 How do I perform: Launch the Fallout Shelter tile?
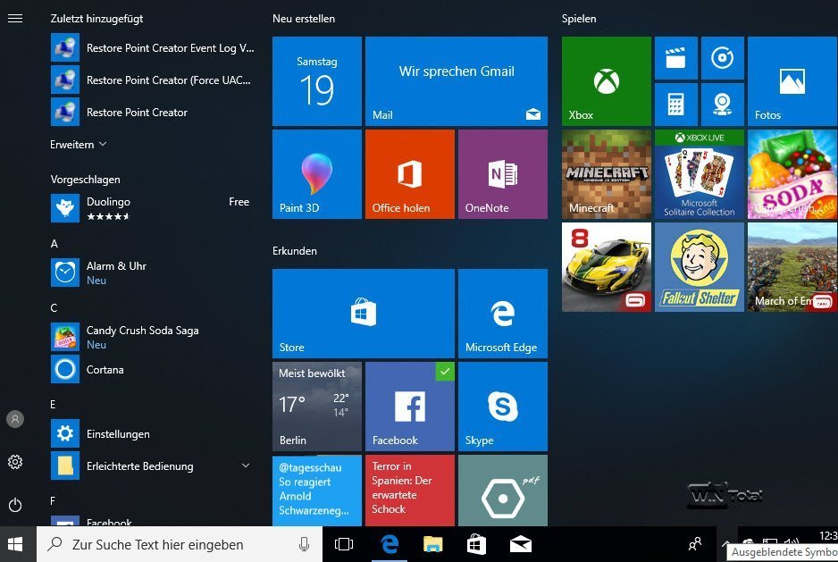click(x=699, y=267)
